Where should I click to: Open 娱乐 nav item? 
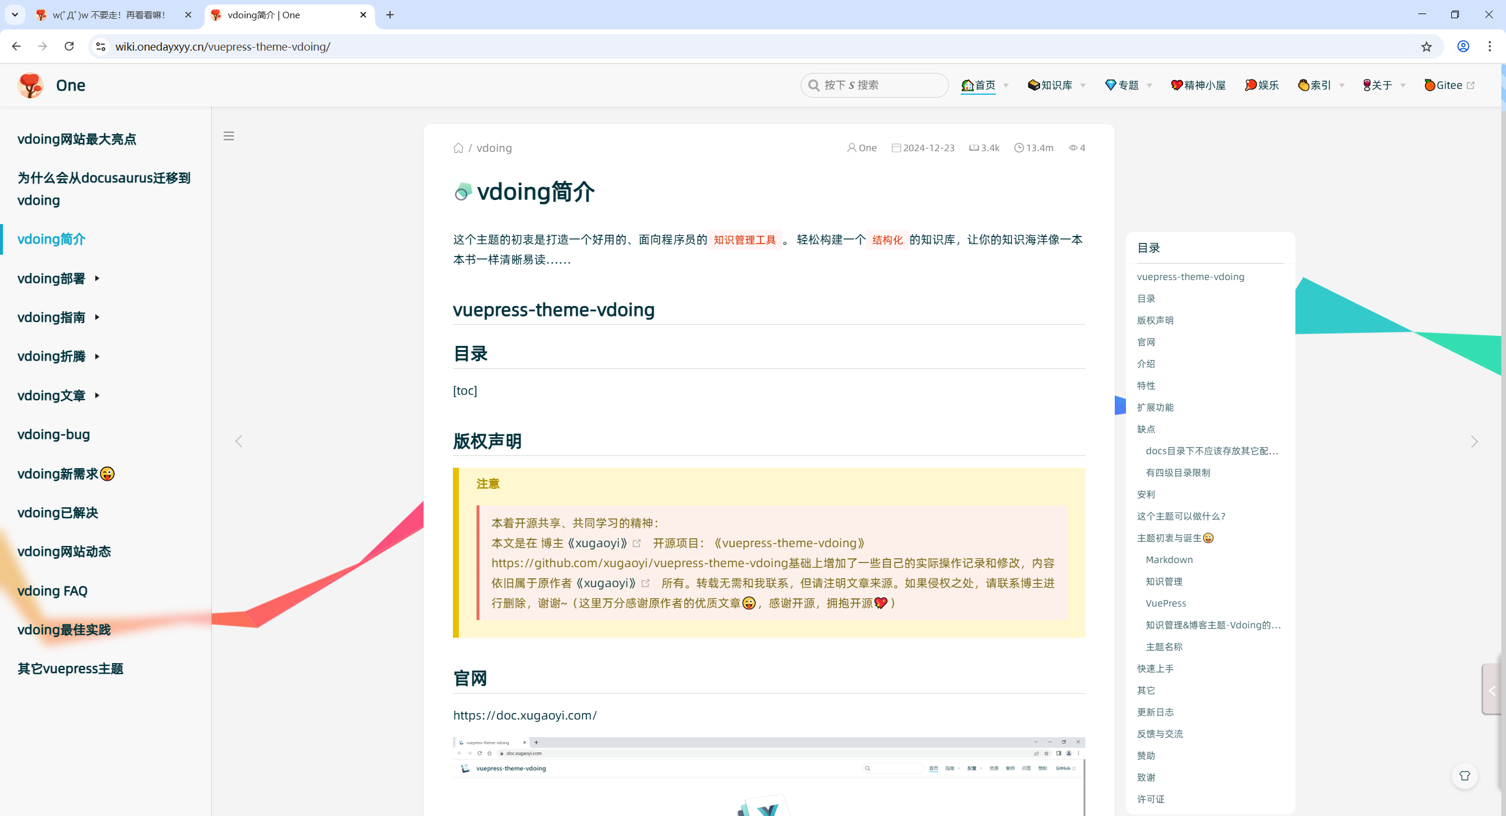pyautogui.click(x=1262, y=85)
